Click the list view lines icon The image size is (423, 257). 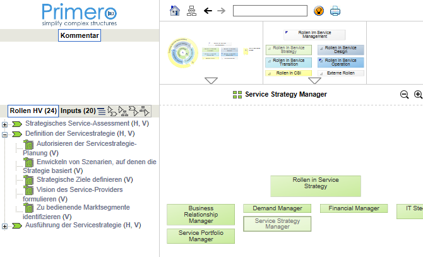click(102, 111)
